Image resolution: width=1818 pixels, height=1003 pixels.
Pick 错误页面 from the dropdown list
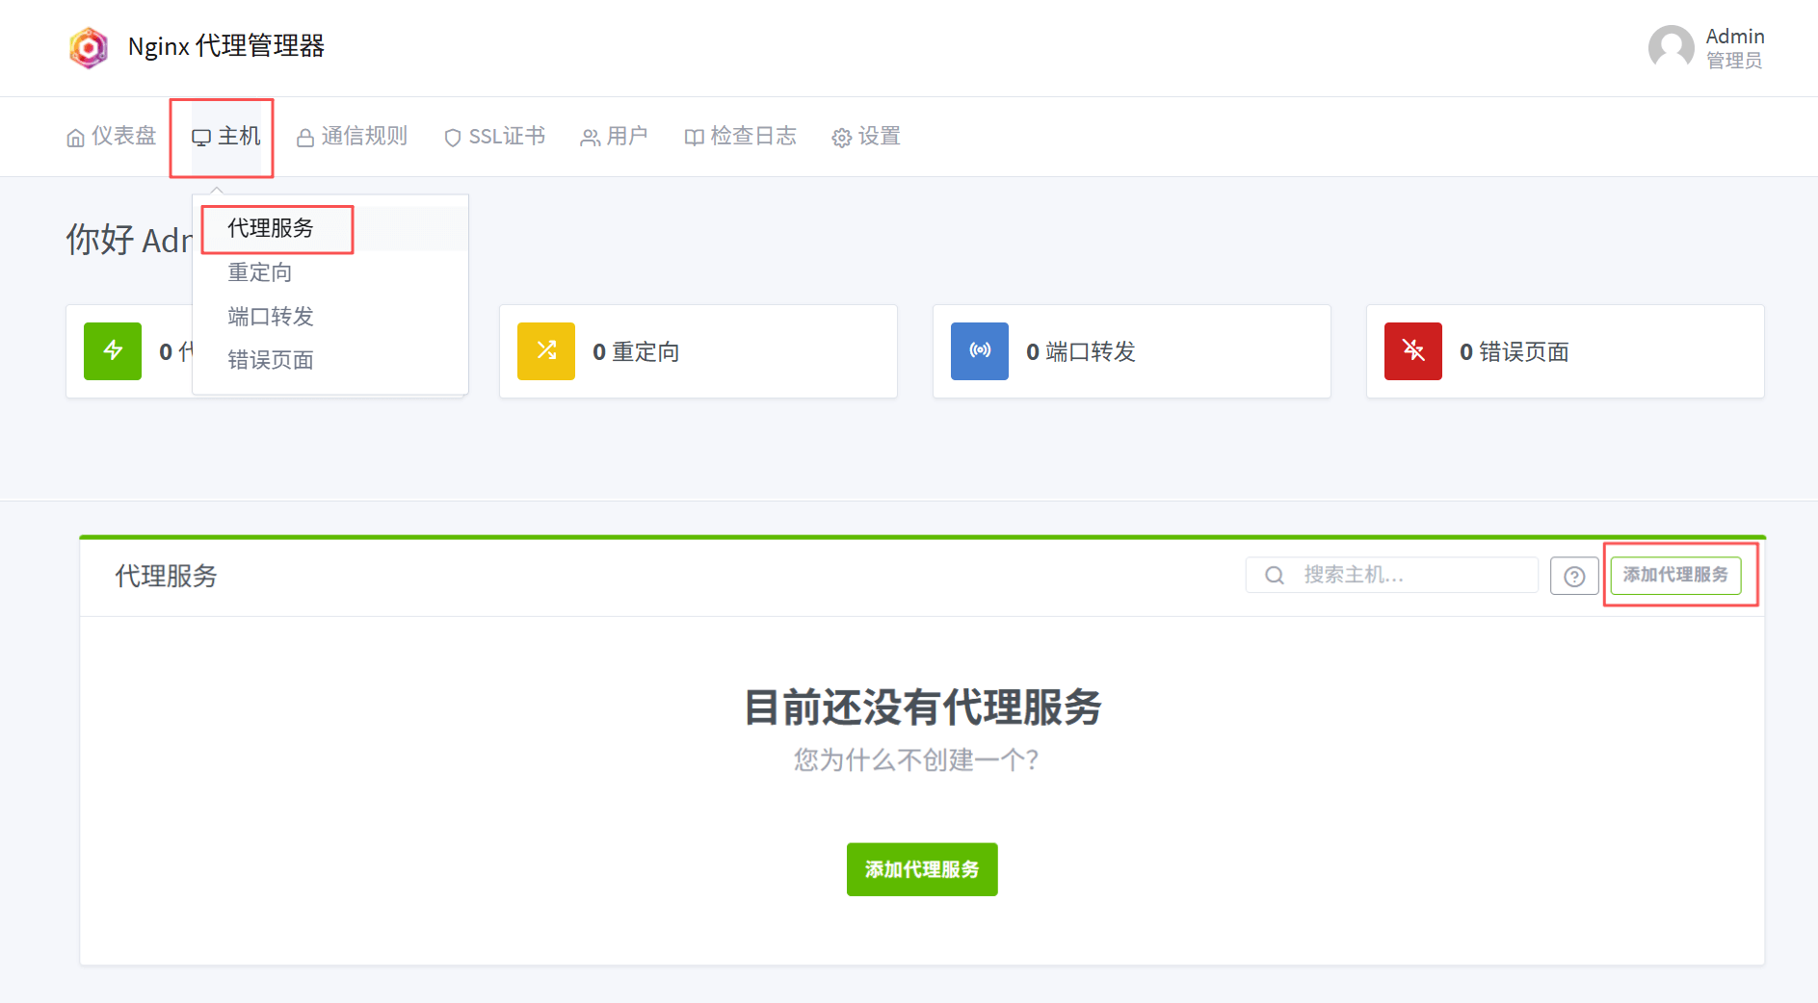[x=271, y=360]
